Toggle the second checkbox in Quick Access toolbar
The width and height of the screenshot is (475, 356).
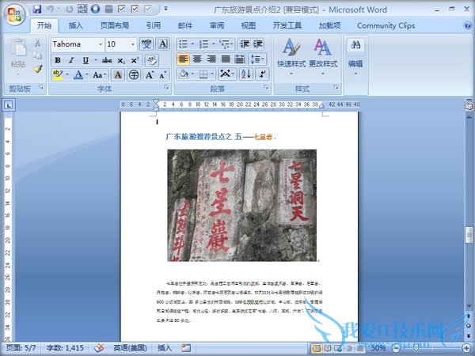(x=135, y=9)
